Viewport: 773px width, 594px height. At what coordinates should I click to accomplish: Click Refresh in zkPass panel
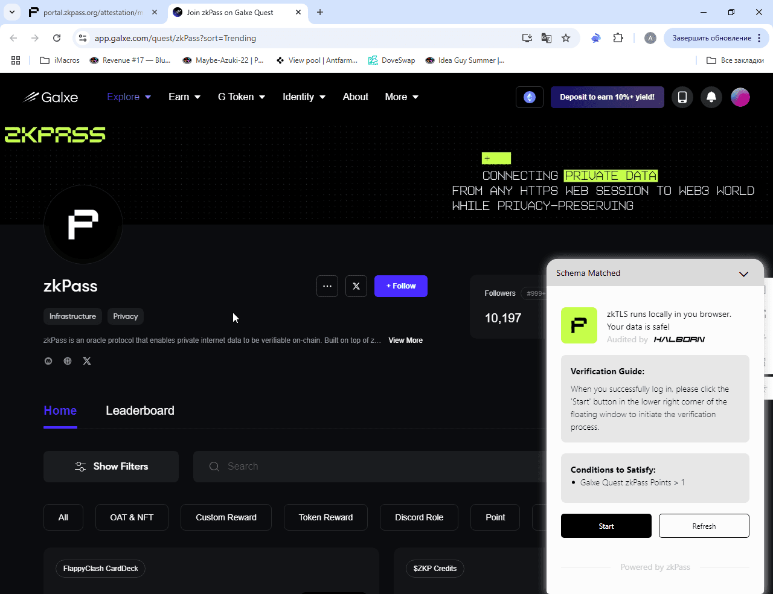click(x=704, y=526)
